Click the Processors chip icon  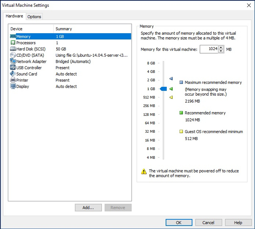point(13,43)
